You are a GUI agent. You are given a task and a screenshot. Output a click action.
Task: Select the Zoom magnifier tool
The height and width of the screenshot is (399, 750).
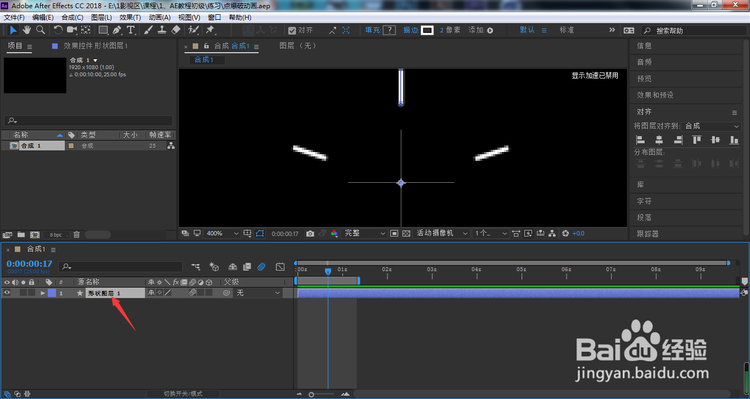pos(40,30)
